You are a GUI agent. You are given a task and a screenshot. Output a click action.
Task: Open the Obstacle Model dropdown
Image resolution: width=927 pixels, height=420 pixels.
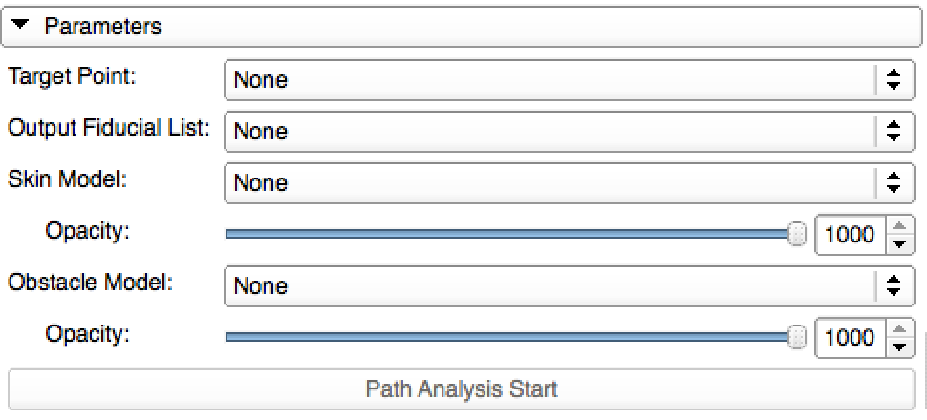point(550,285)
